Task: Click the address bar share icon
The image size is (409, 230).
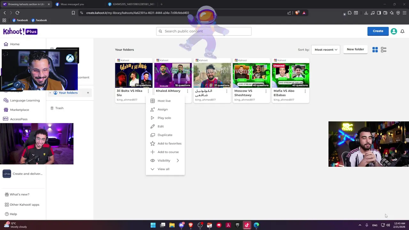Action: coord(289,13)
